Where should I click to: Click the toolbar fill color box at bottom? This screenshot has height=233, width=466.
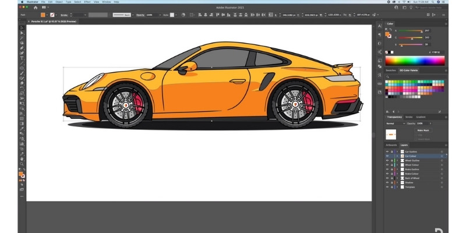(20, 174)
